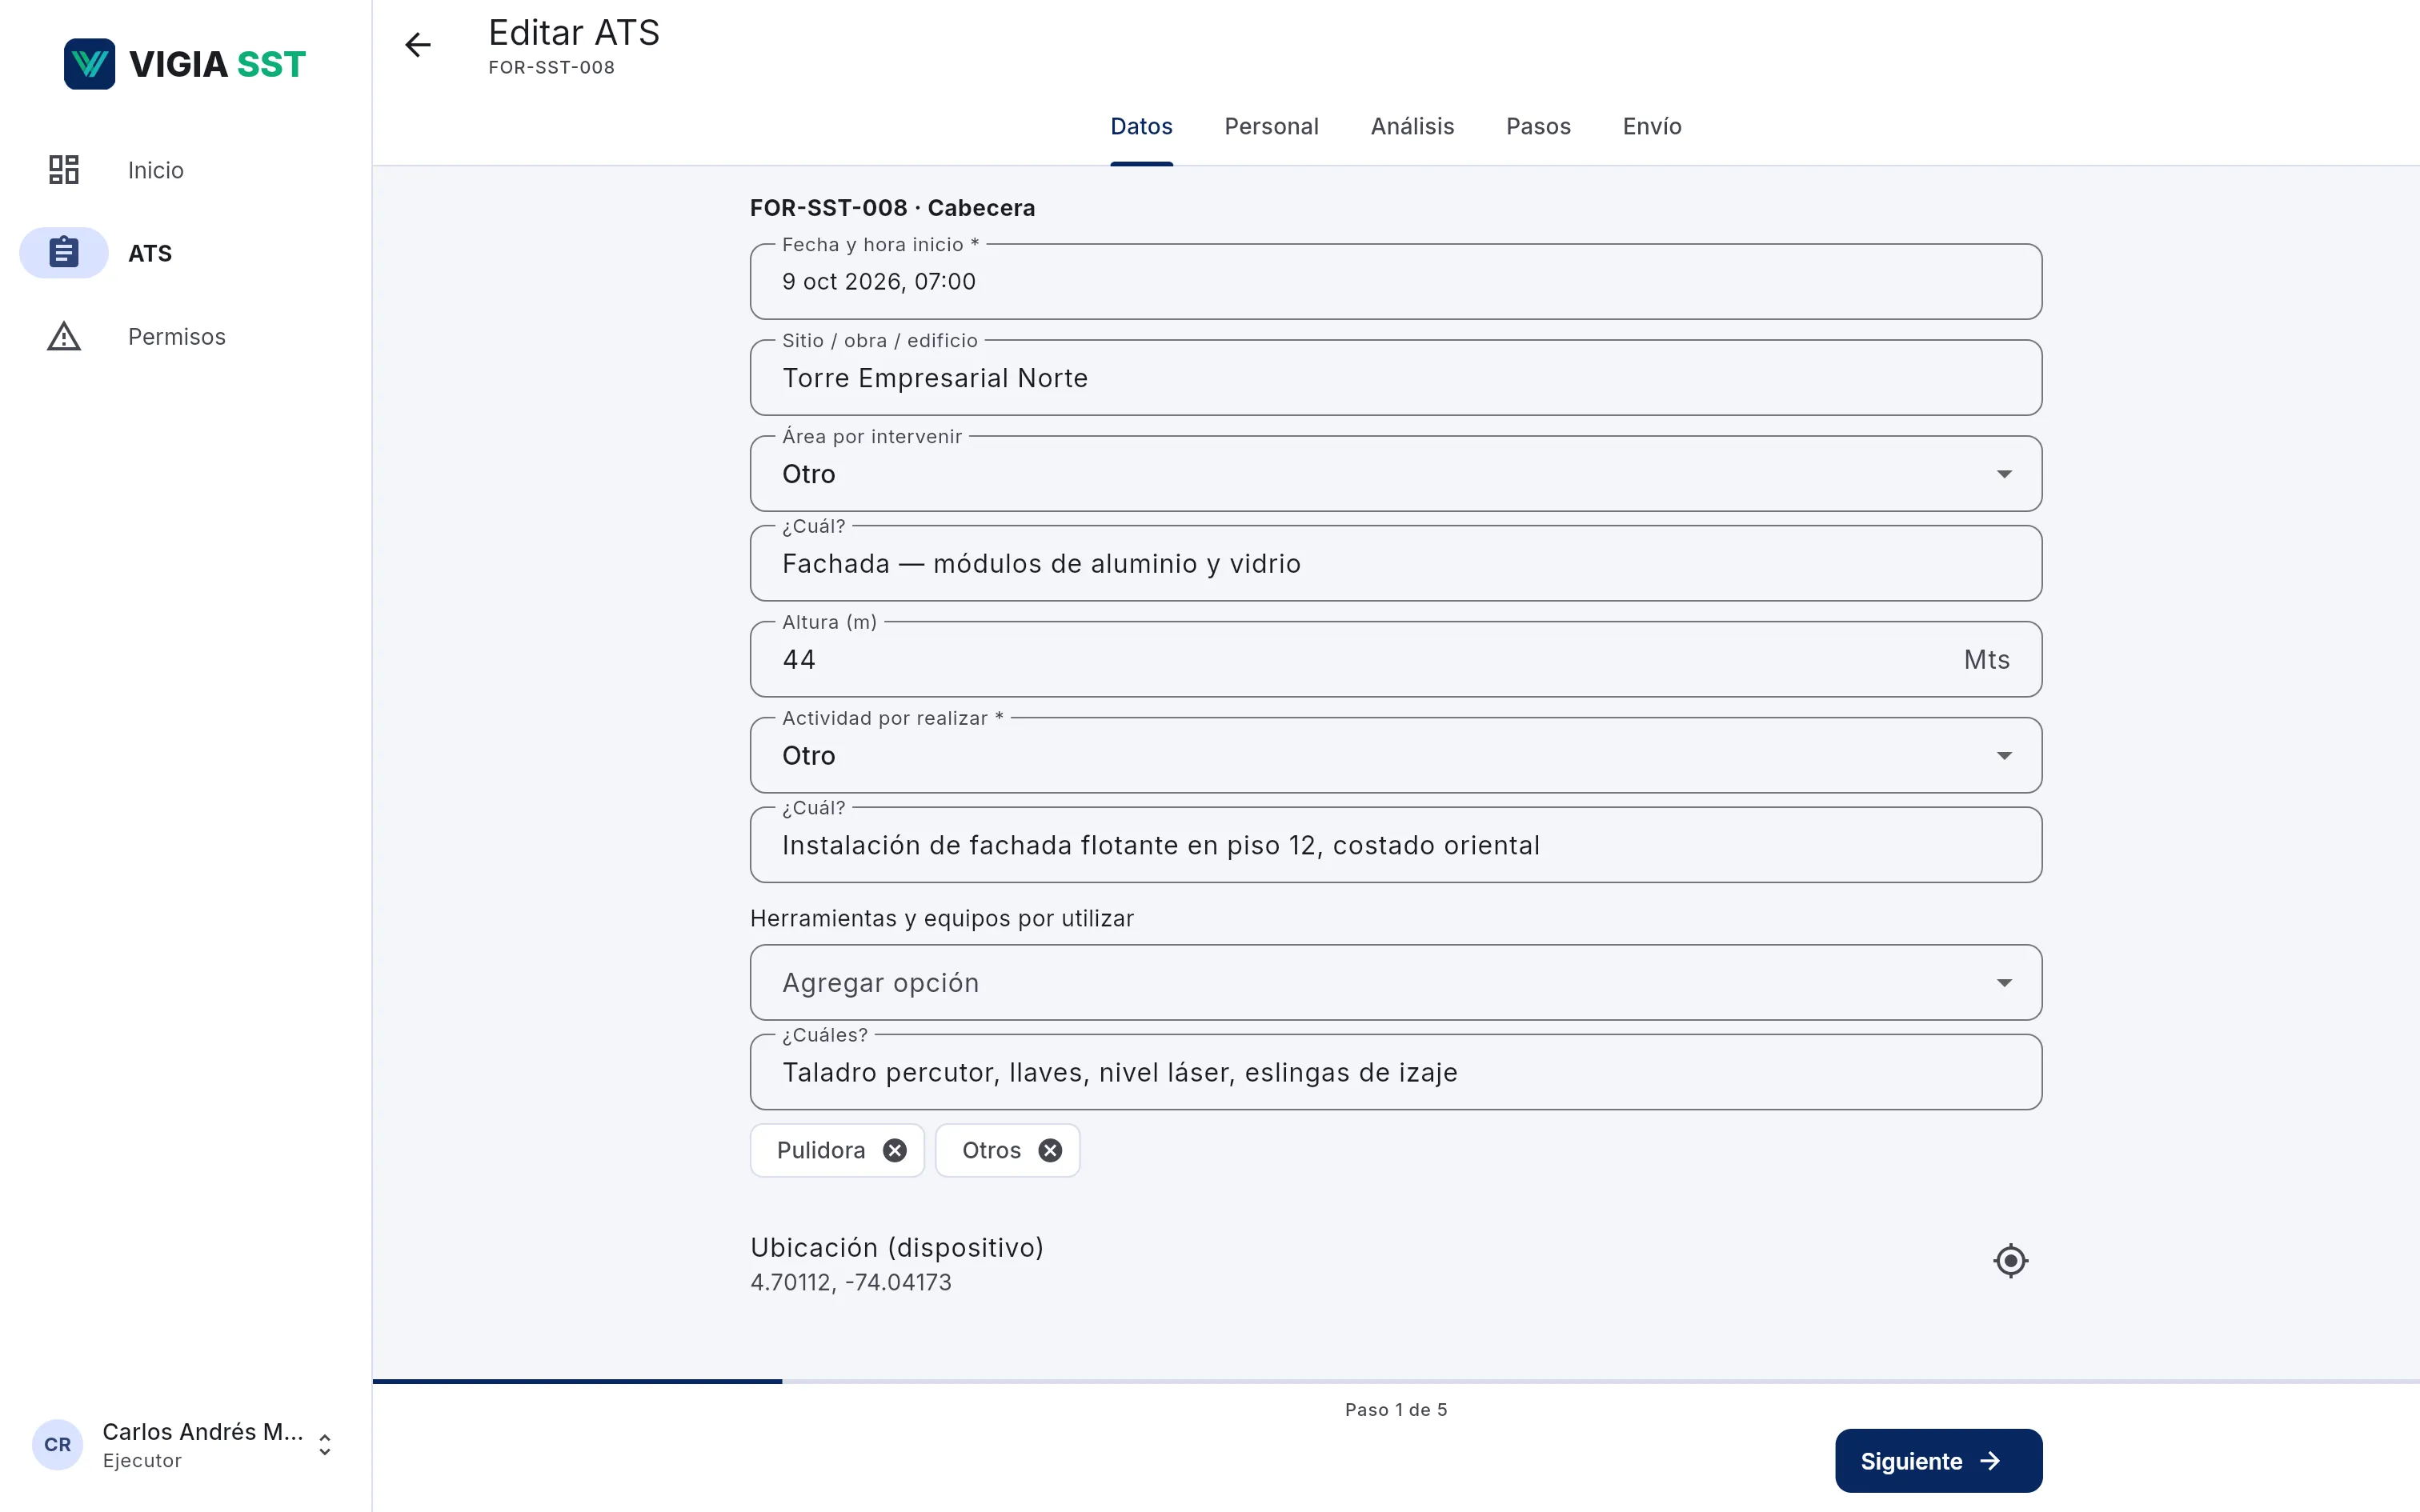Viewport: 2420px width, 1512px height.
Task: Open the Agregar opción tools dropdown
Action: (x=1395, y=983)
